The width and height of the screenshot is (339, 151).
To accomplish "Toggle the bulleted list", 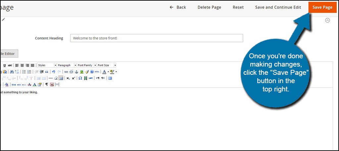I will tap(24, 72).
